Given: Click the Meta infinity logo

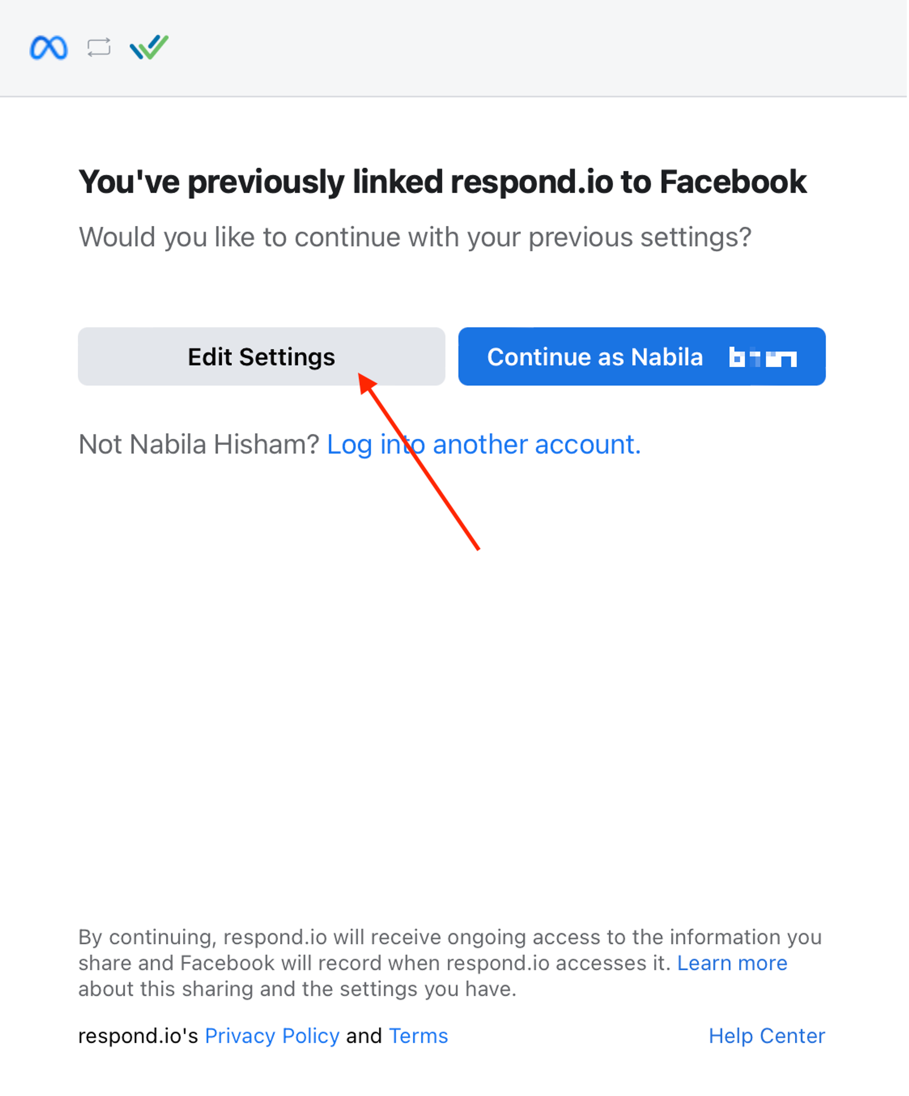Looking at the screenshot, I should pyautogui.click(x=49, y=48).
